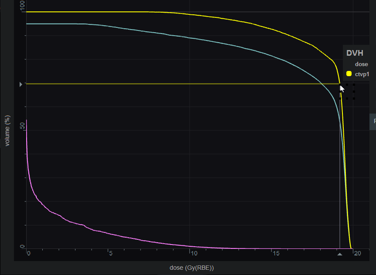
Task: Click the dose label in the DVH tooltip
Action: (361, 64)
